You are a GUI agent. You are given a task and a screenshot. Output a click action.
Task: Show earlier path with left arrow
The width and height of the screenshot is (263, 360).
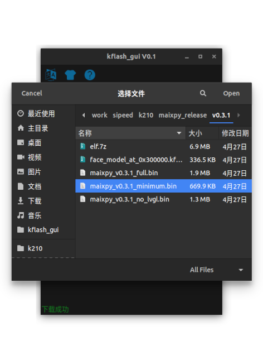[84, 115]
